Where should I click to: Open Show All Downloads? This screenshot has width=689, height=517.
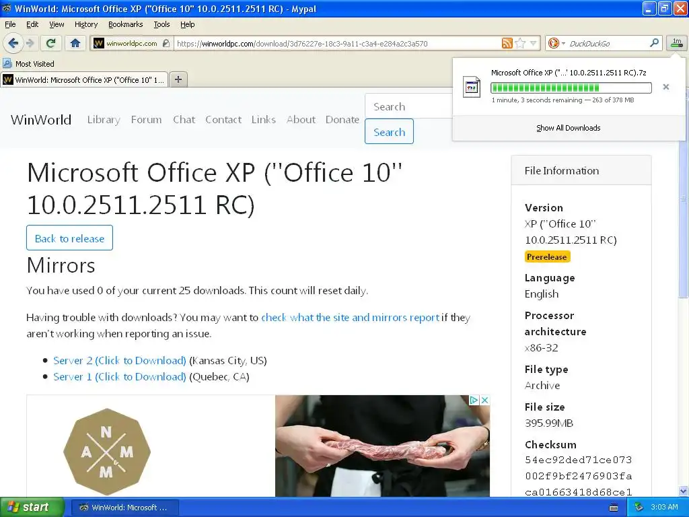(x=568, y=128)
